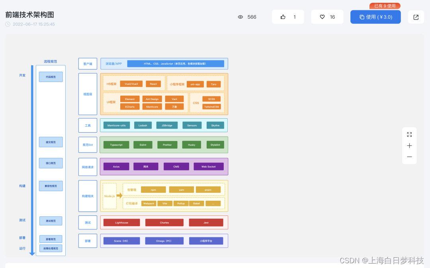Click the 浏览器/APP label

(113, 64)
